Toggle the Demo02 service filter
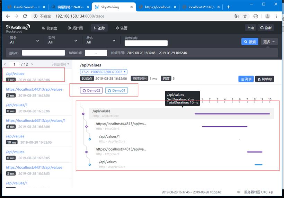284x198 pixels. point(91,90)
